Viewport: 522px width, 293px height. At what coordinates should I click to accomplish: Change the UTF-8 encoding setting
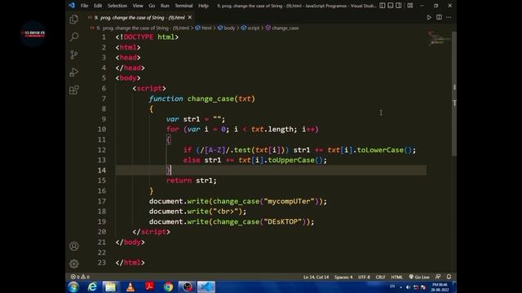click(364, 277)
